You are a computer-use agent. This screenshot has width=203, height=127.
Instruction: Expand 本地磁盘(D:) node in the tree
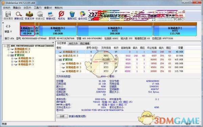[x=12, y=58]
